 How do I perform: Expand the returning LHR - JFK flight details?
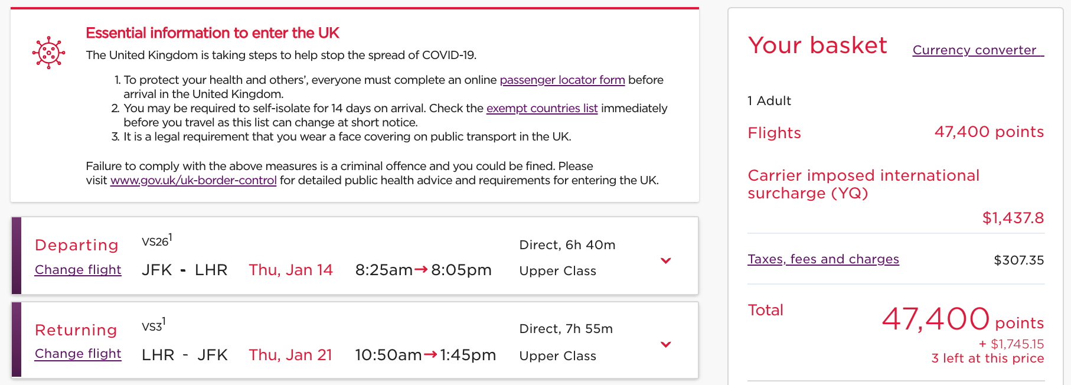(665, 344)
